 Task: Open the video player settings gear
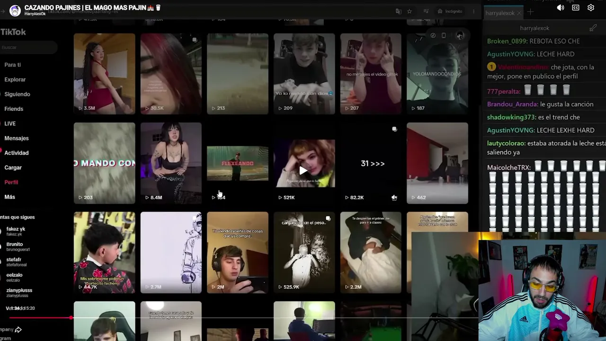pyautogui.click(x=591, y=8)
